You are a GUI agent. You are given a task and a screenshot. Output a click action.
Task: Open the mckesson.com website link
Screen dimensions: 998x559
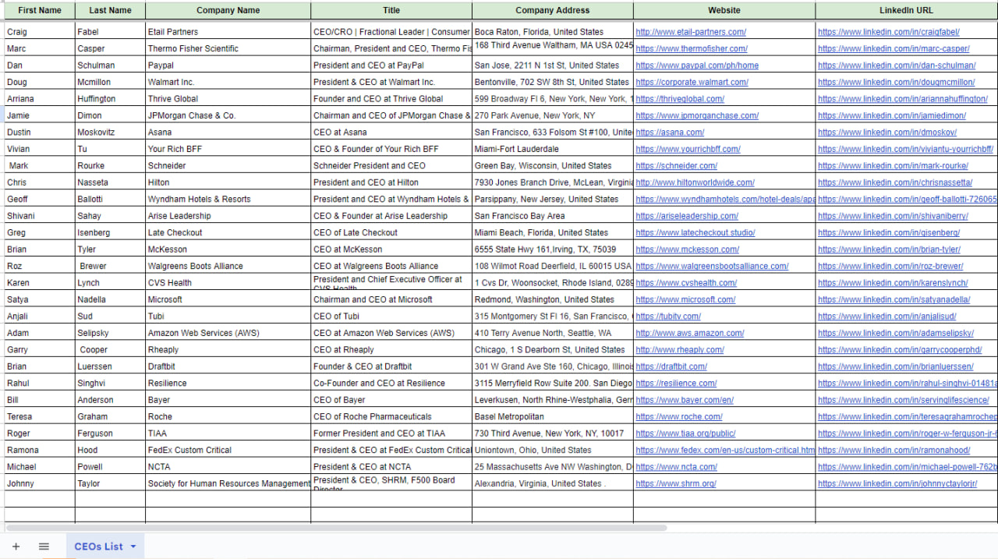(x=687, y=249)
